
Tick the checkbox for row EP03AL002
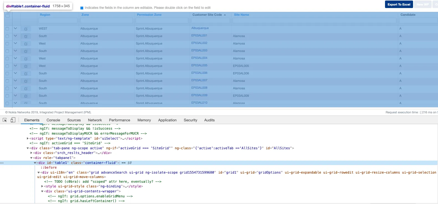7,44
